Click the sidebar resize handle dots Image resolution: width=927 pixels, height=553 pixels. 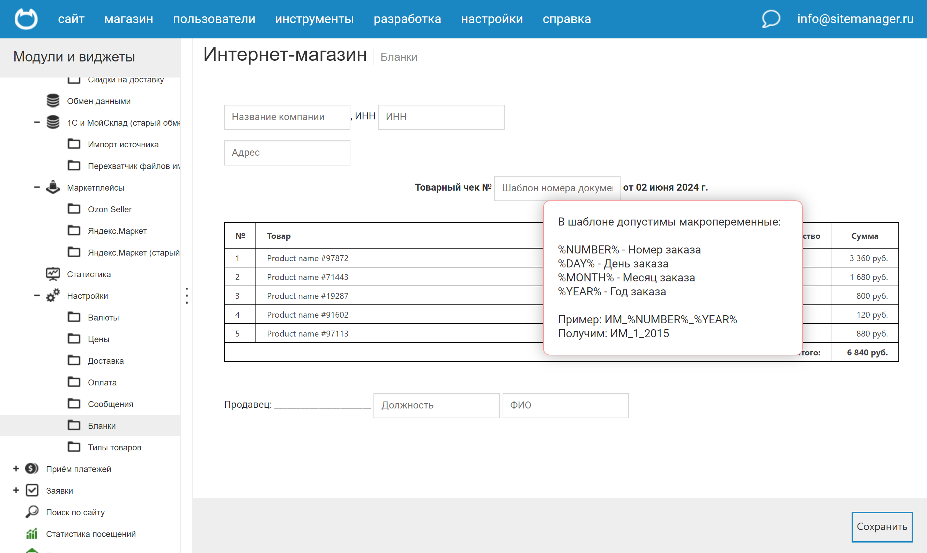(x=187, y=295)
